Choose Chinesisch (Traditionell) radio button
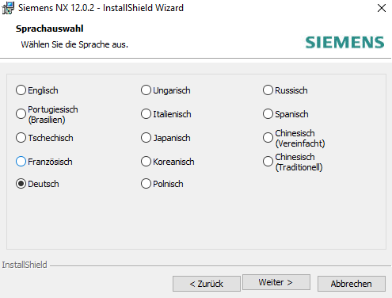This screenshot has height=298, width=392. 268,162
